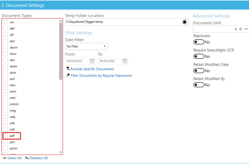Check the .pdf document type checkbox

tap(6, 136)
